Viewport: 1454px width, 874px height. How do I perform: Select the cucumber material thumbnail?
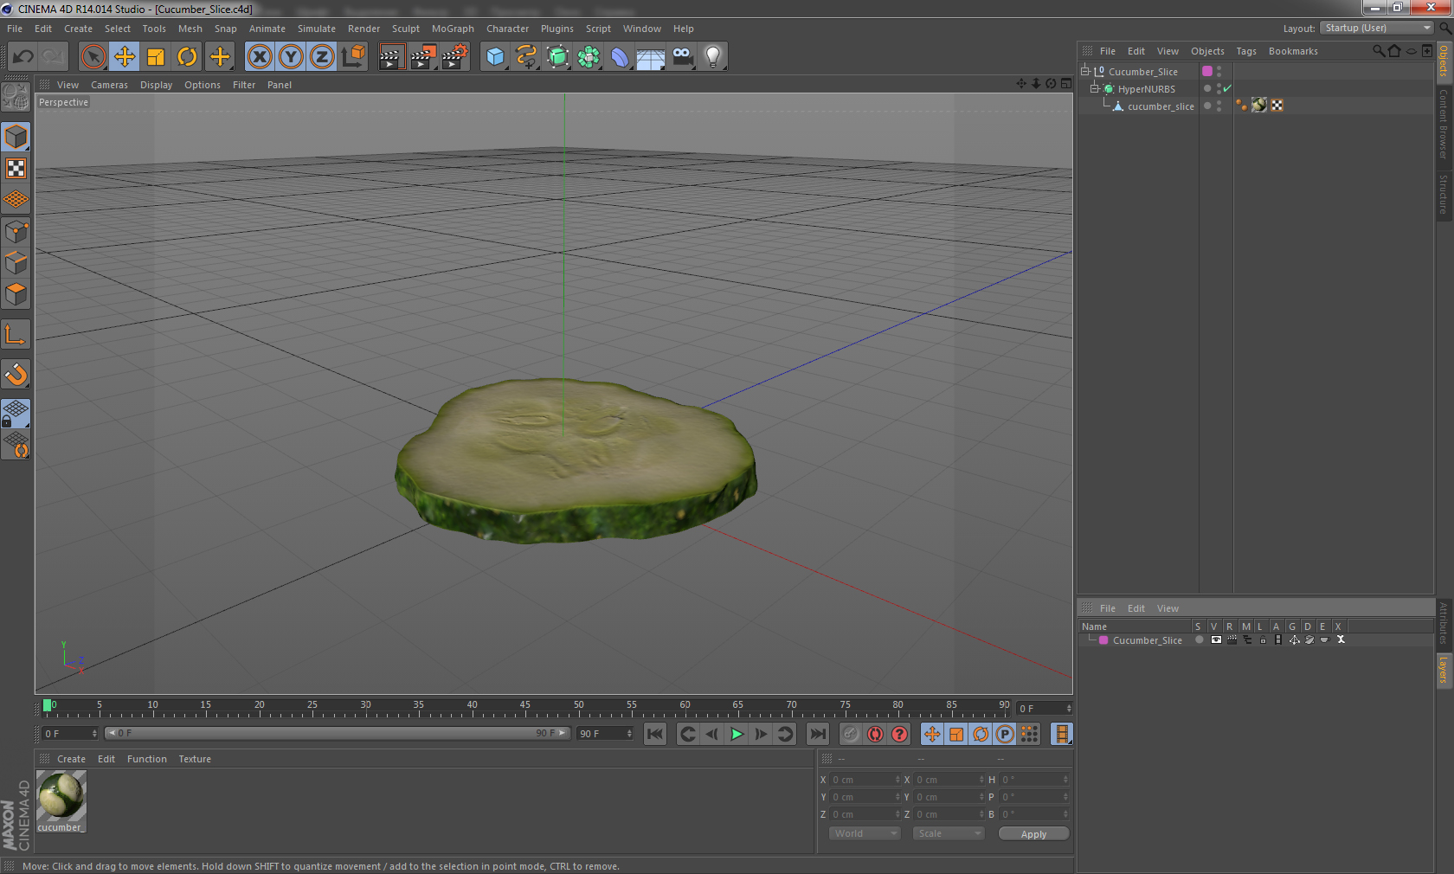61,795
